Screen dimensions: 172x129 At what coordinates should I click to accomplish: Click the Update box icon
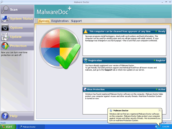[x=5, y=37]
